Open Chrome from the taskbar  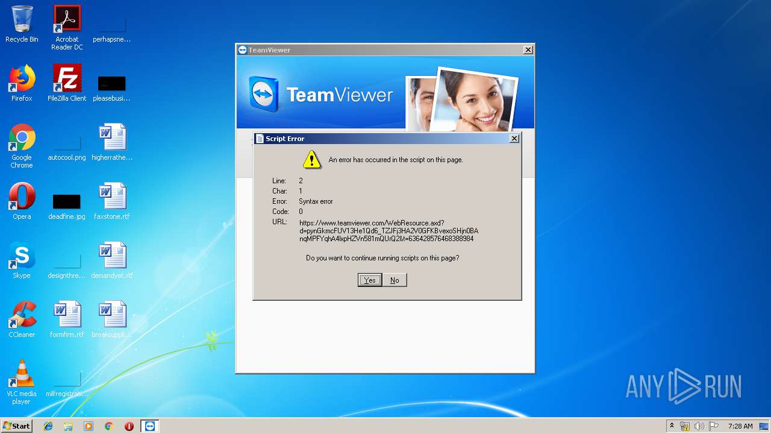pos(108,426)
